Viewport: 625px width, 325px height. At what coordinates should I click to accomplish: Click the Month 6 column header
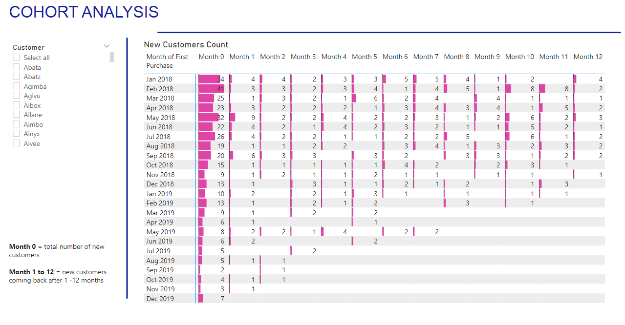pos(395,57)
